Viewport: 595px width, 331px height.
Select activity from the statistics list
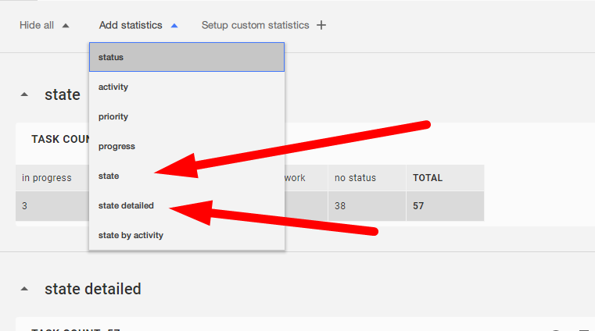coord(187,87)
